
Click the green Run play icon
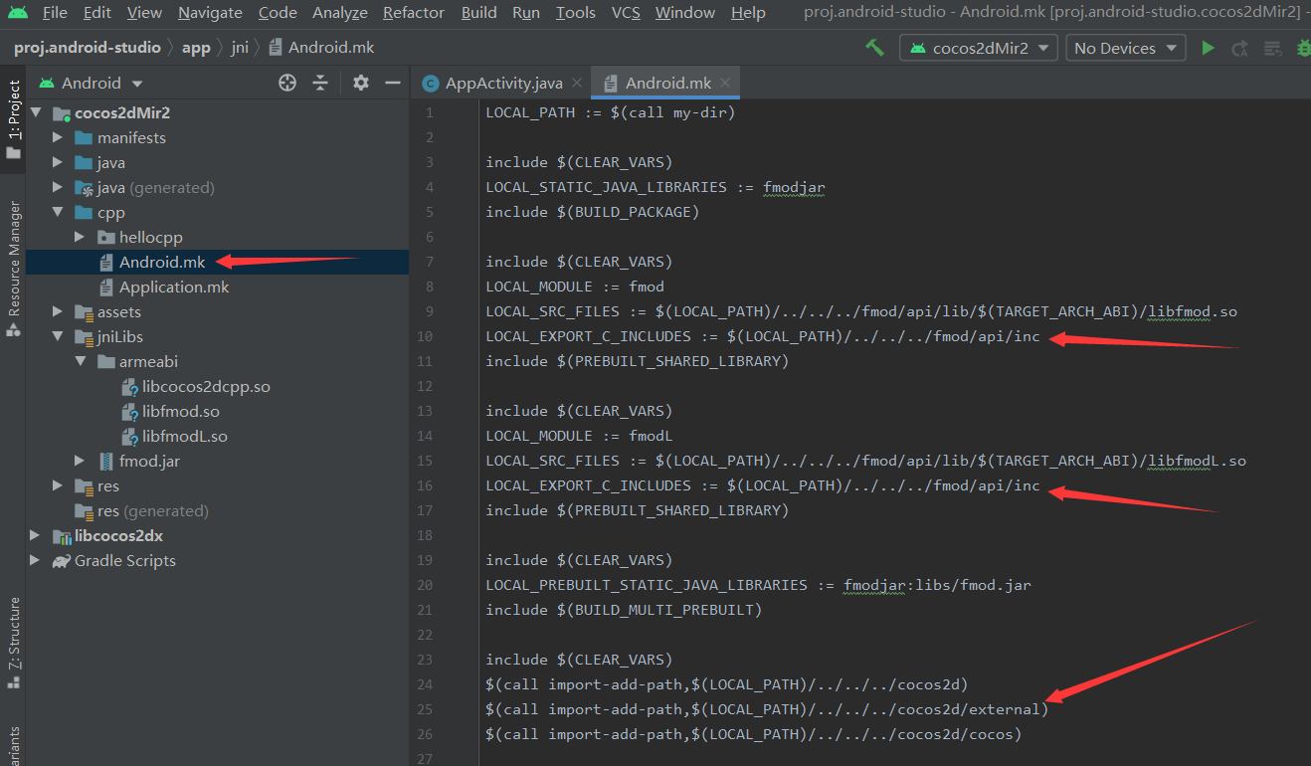[1208, 48]
